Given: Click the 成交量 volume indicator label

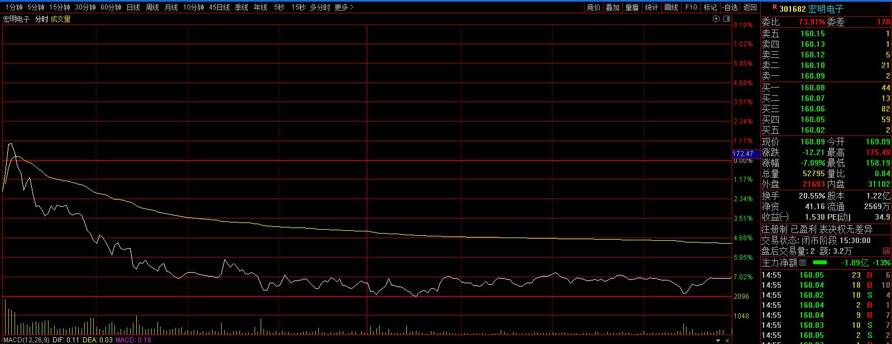Looking at the screenshot, I should [x=60, y=19].
